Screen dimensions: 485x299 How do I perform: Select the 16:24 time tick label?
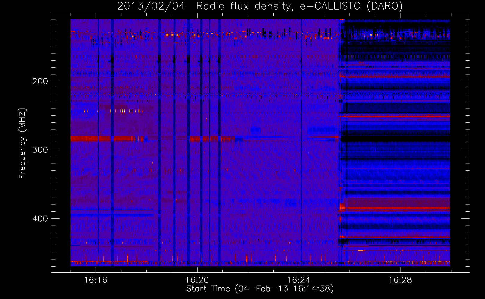click(x=299, y=280)
